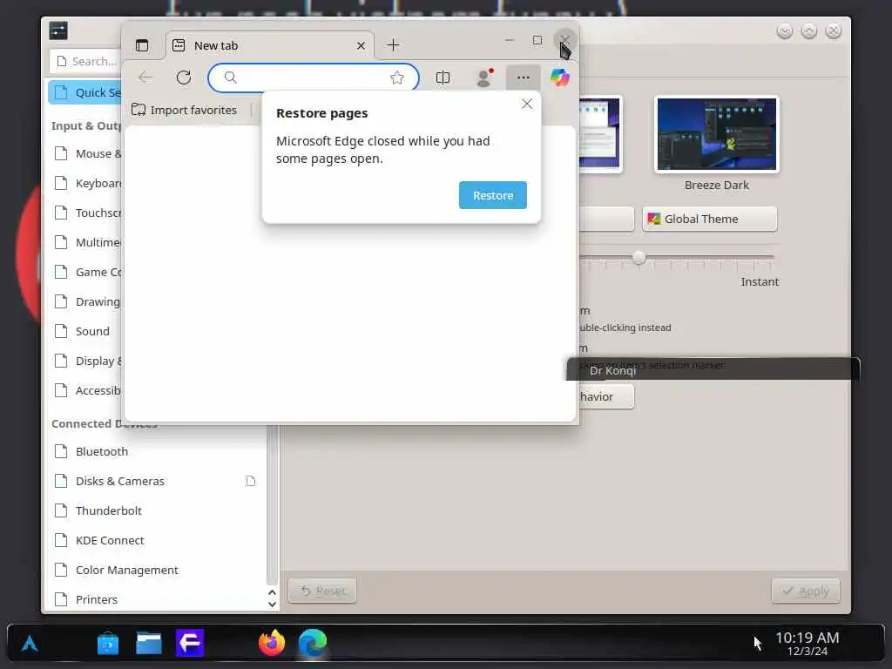Dismiss the Restore pages popup
892x669 pixels.
click(x=527, y=104)
